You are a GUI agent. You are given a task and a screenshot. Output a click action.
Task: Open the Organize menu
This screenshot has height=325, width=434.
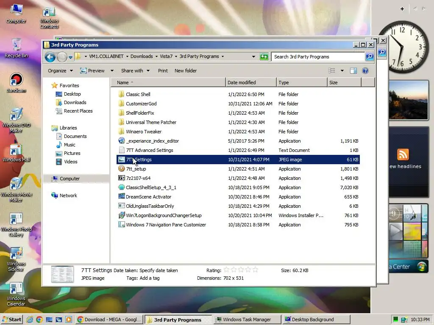[x=60, y=71]
